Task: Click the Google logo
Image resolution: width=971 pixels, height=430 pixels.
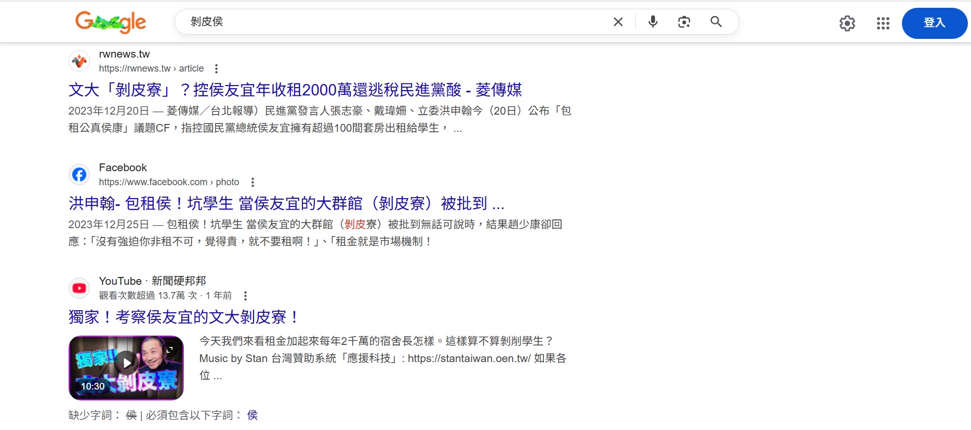Action: click(111, 22)
